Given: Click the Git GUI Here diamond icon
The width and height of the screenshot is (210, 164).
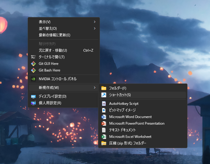Looking at the screenshot, I should [33, 64].
